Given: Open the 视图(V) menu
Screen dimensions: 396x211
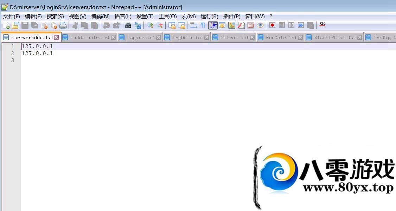Looking at the screenshot, I should 77,17.
